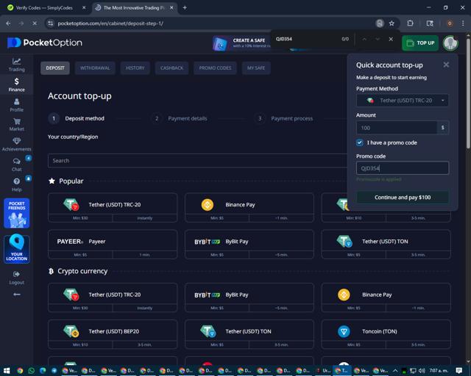Stop loading the page
This screenshot has height=376, width=471.
[x=35, y=23]
